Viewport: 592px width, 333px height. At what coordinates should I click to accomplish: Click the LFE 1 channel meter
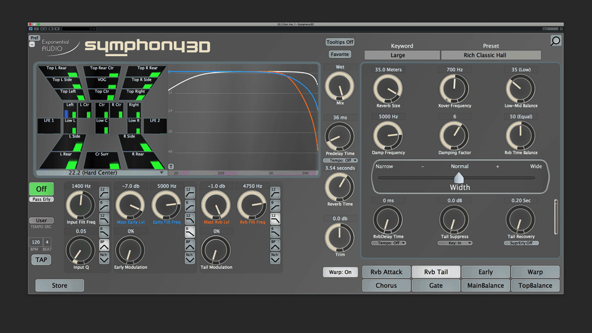pos(49,126)
